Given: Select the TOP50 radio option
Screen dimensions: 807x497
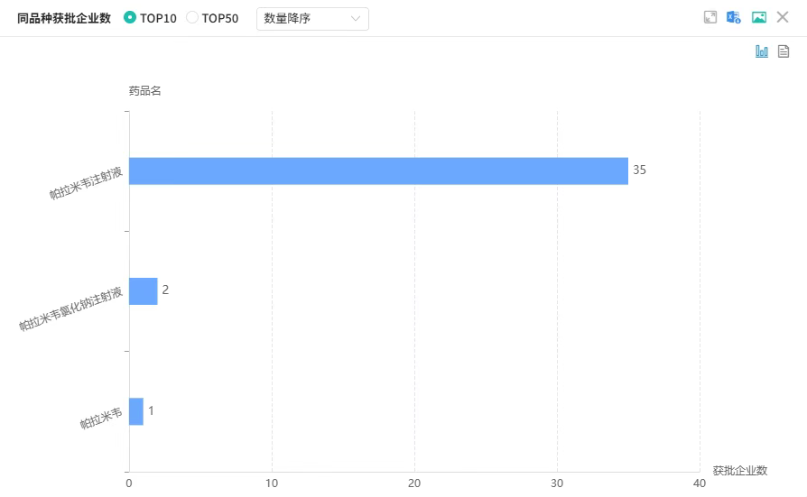Looking at the screenshot, I should [x=192, y=18].
